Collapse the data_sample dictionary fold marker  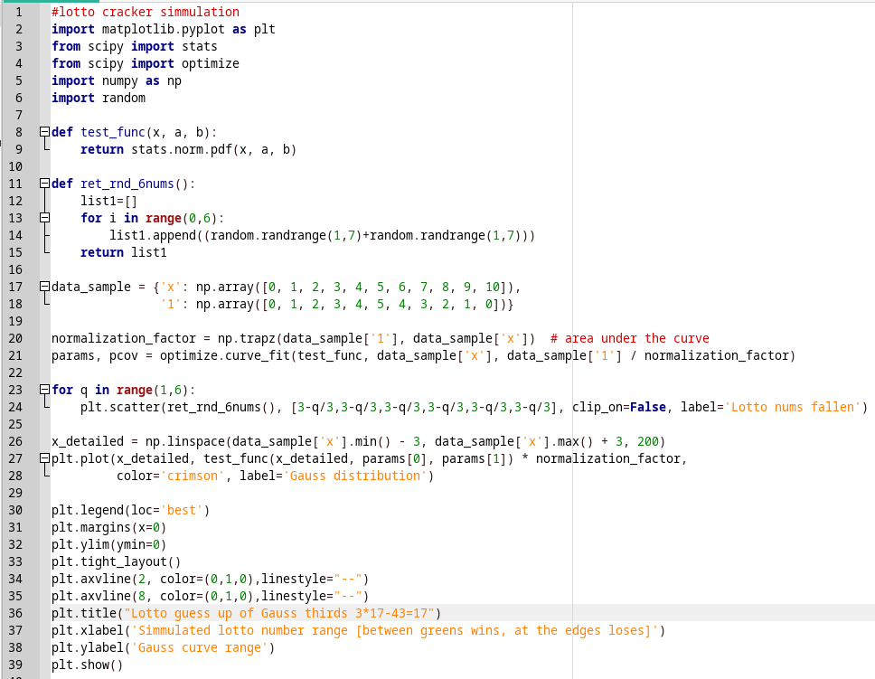point(43,287)
